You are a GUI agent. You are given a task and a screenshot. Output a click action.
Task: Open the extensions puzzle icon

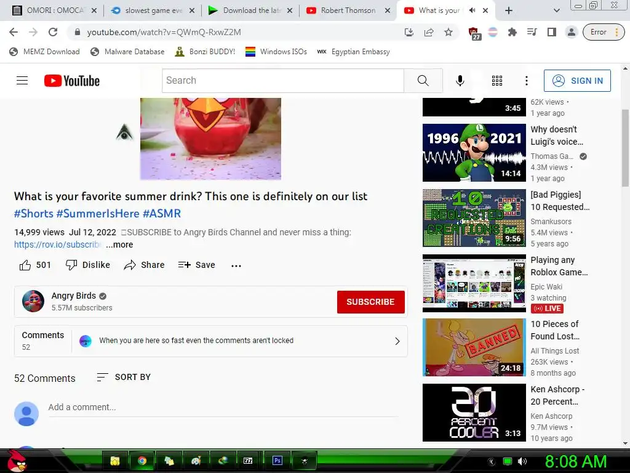[x=512, y=32]
